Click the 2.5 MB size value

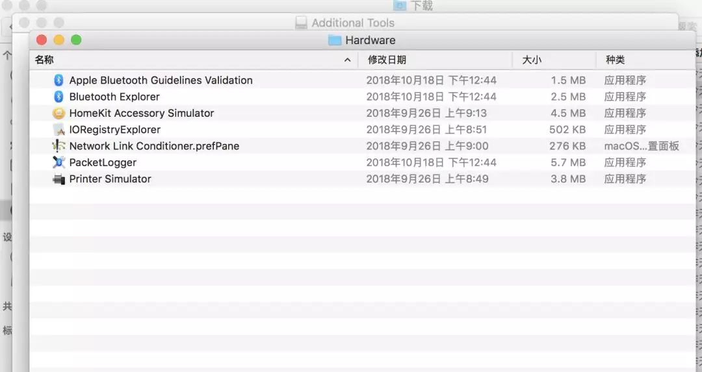click(x=568, y=97)
